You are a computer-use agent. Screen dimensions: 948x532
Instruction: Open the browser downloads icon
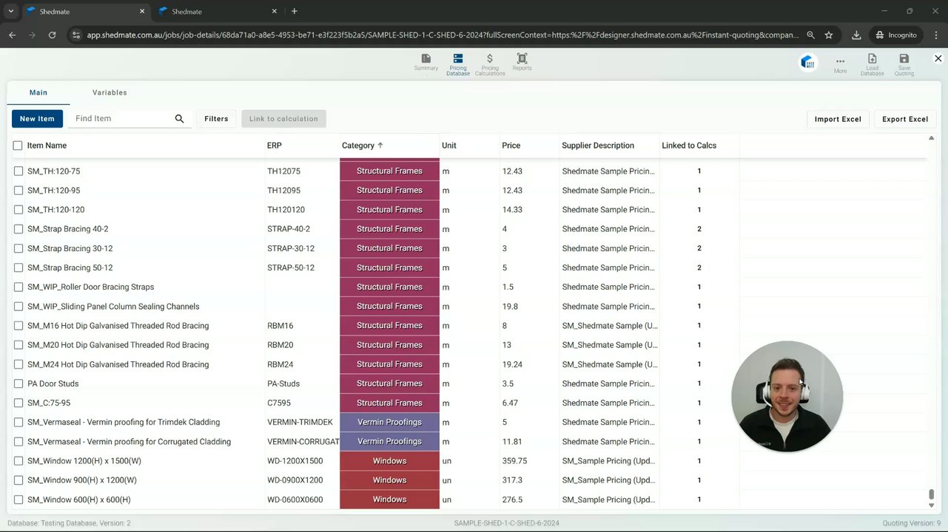point(856,35)
